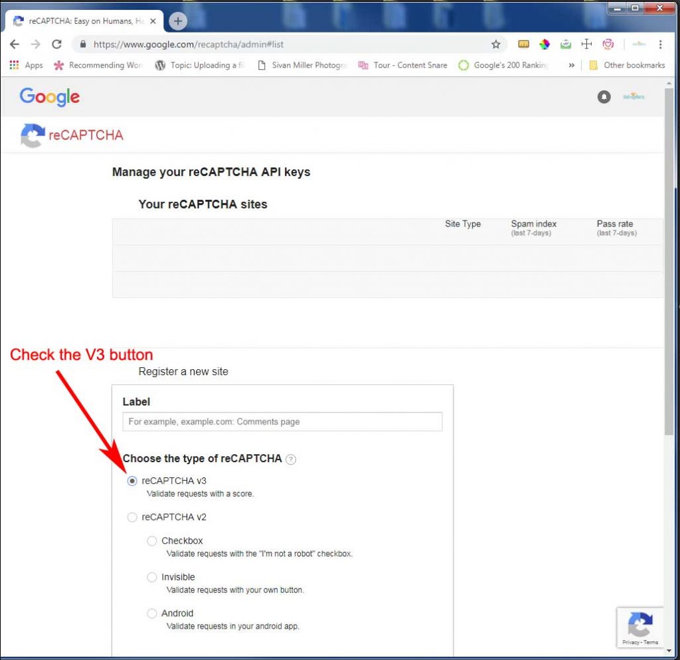The height and width of the screenshot is (660, 680).
Task: Expand hidden bookmarks with the double chevron
Action: coord(572,65)
